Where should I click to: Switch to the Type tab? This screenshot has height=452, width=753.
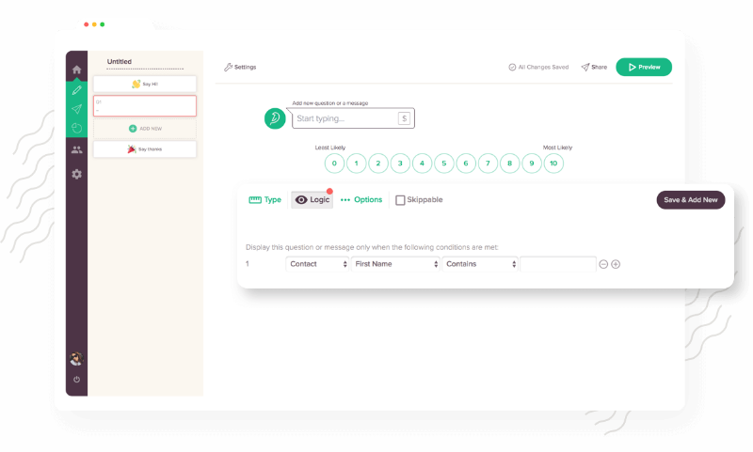pos(264,200)
